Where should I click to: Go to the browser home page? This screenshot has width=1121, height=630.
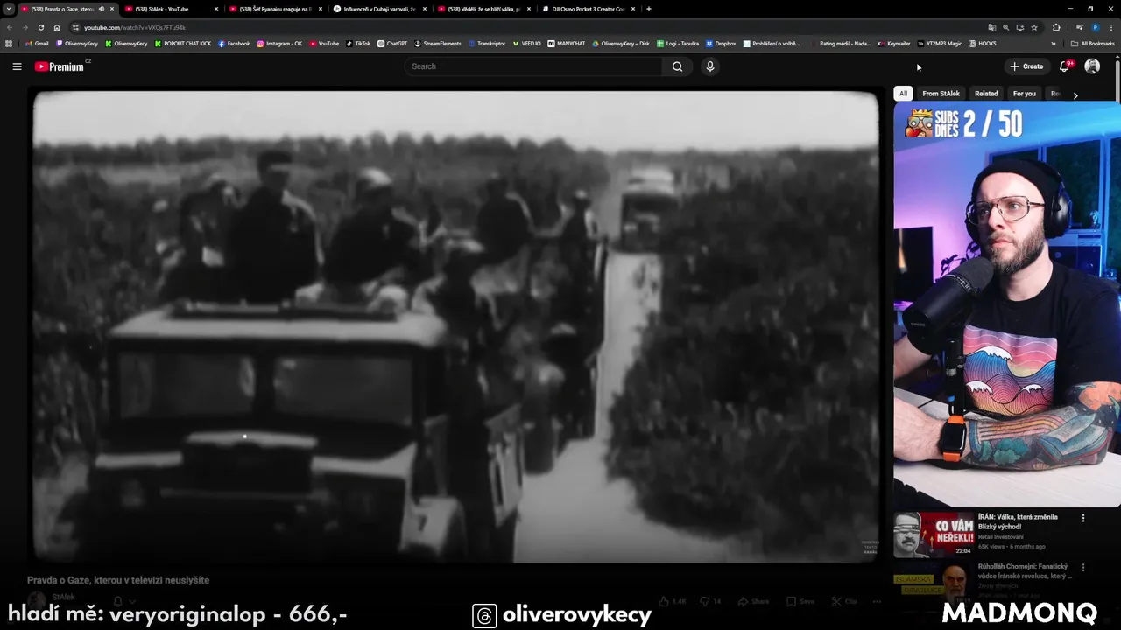coord(57,27)
